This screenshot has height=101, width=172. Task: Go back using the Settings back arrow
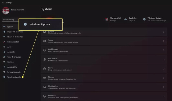3,3
